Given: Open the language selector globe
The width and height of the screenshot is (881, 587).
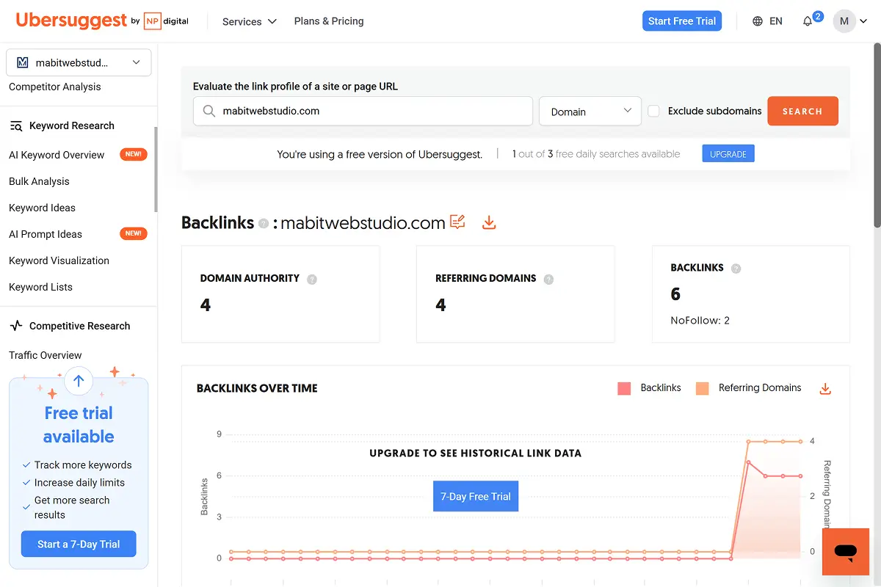Looking at the screenshot, I should pyautogui.click(x=756, y=21).
